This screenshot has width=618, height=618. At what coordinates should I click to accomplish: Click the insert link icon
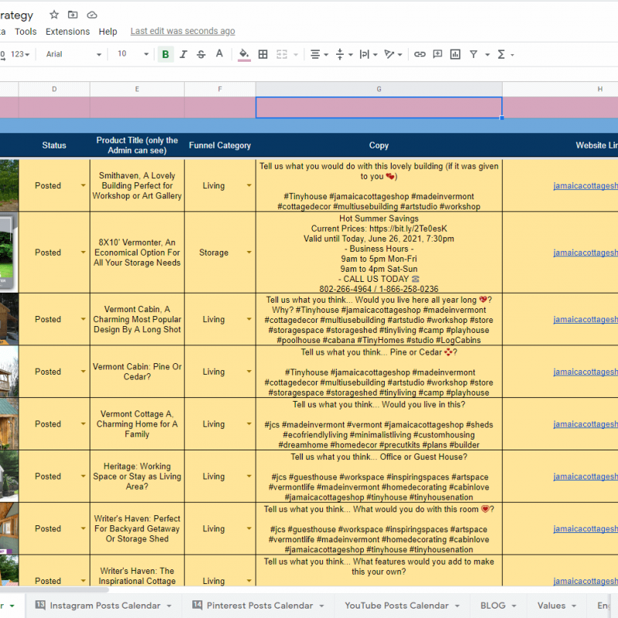[x=419, y=54]
